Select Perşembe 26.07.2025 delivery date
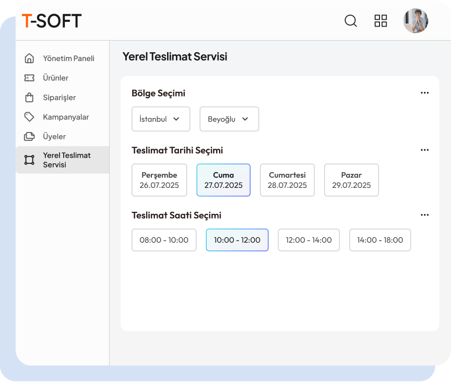This screenshot has width=451, height=382. (x=159, y=180)
